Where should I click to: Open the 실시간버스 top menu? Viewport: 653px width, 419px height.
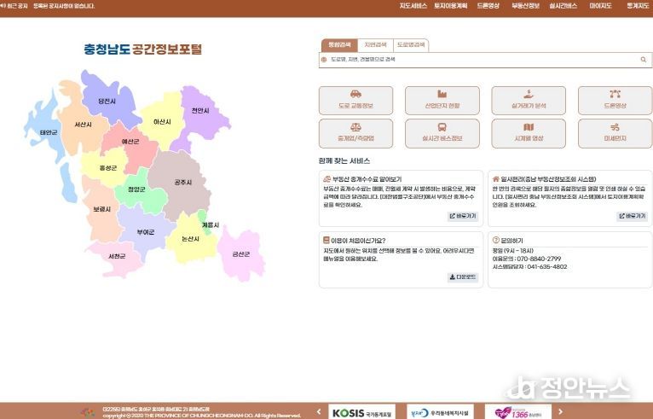[x=563, y=6]
